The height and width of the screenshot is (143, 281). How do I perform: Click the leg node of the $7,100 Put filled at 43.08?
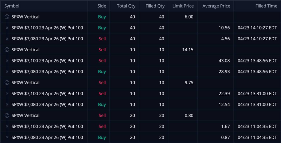(7, 61)
